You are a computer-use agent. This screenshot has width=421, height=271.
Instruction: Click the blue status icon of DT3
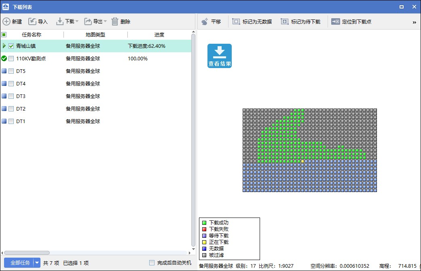coord(4,96)
